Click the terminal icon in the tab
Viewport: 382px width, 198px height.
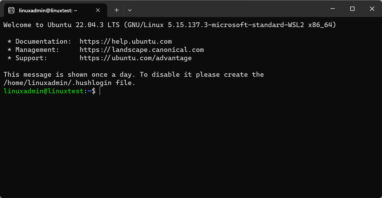click(11, 10)
